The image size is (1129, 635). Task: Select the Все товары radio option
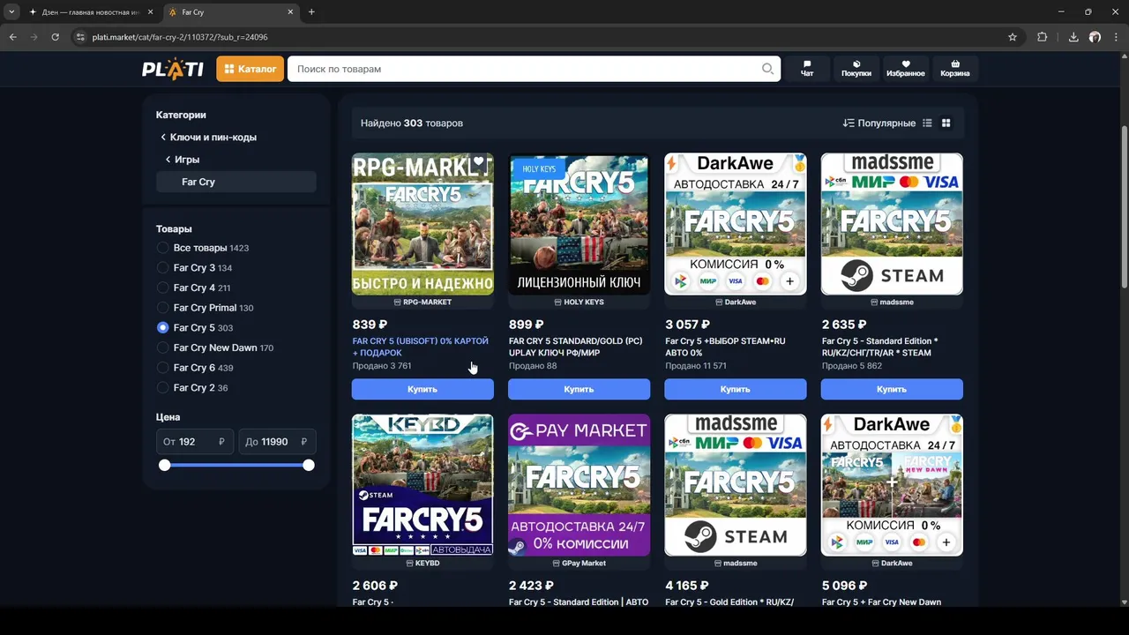(x=162, y=248)
